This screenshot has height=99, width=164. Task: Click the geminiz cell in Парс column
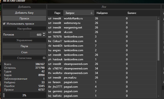click(57, 91)
